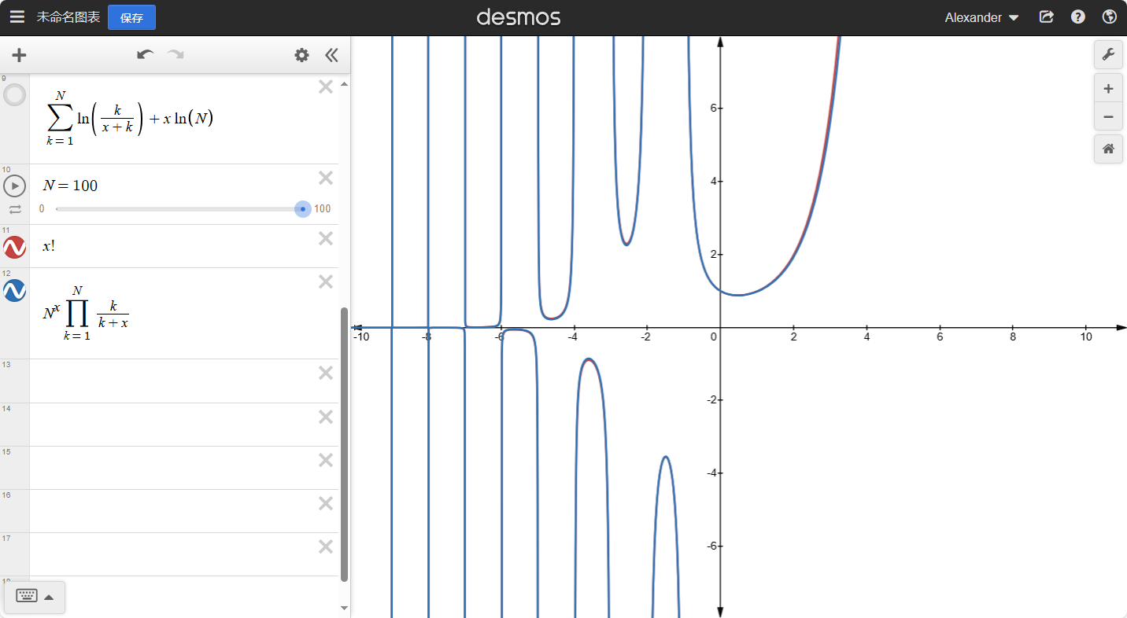Delete the sum ln expression 9

click(x=326, y=87)
